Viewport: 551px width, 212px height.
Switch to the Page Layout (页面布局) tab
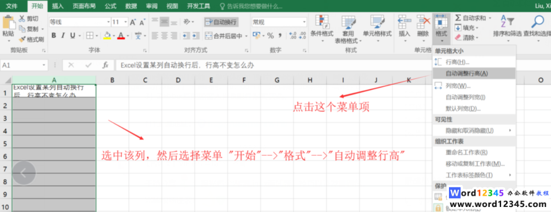[x=84, y=6]
